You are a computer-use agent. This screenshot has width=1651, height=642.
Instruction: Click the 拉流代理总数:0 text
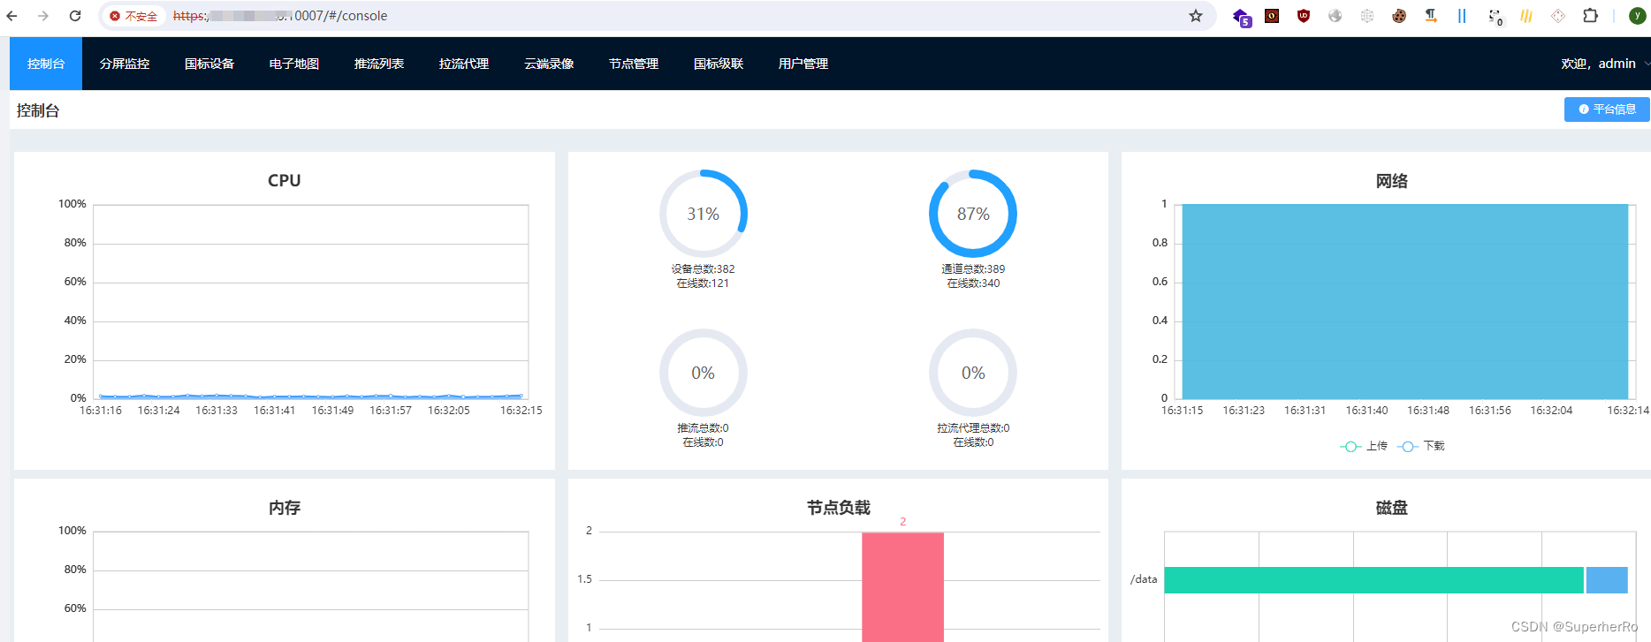pyautogui.click(x=973, y=428)
